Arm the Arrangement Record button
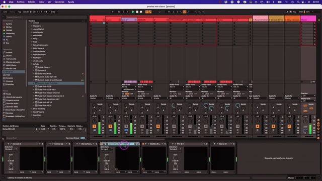Image resolution: width=322 pixels, height=181 pixels. pos(141,12)
